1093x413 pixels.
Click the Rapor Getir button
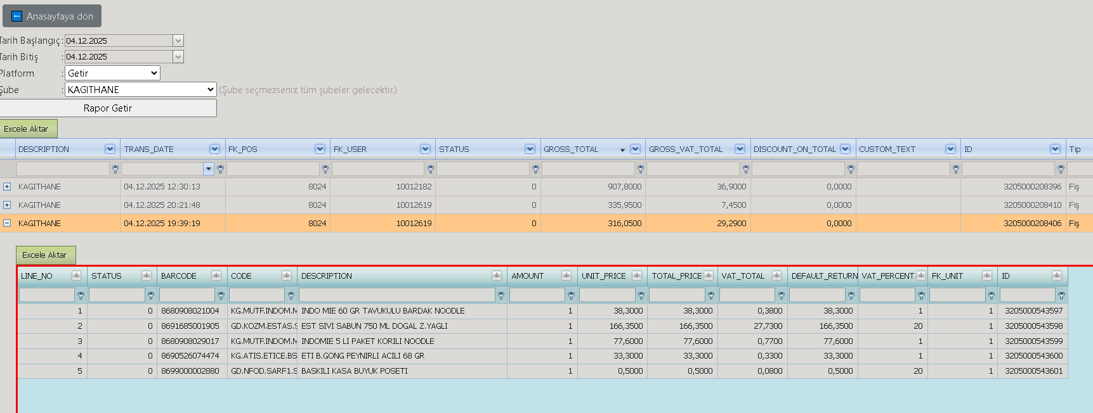108,108
